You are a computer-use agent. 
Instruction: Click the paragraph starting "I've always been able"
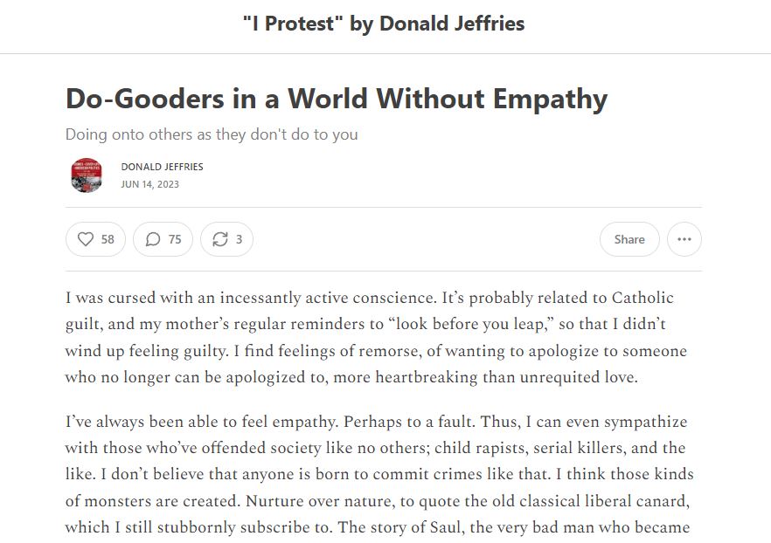tap(376, 474)
